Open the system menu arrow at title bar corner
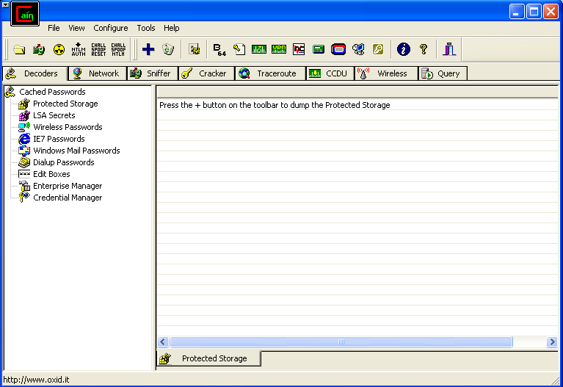This screenshot has width=563, height=387. [5, 4]
